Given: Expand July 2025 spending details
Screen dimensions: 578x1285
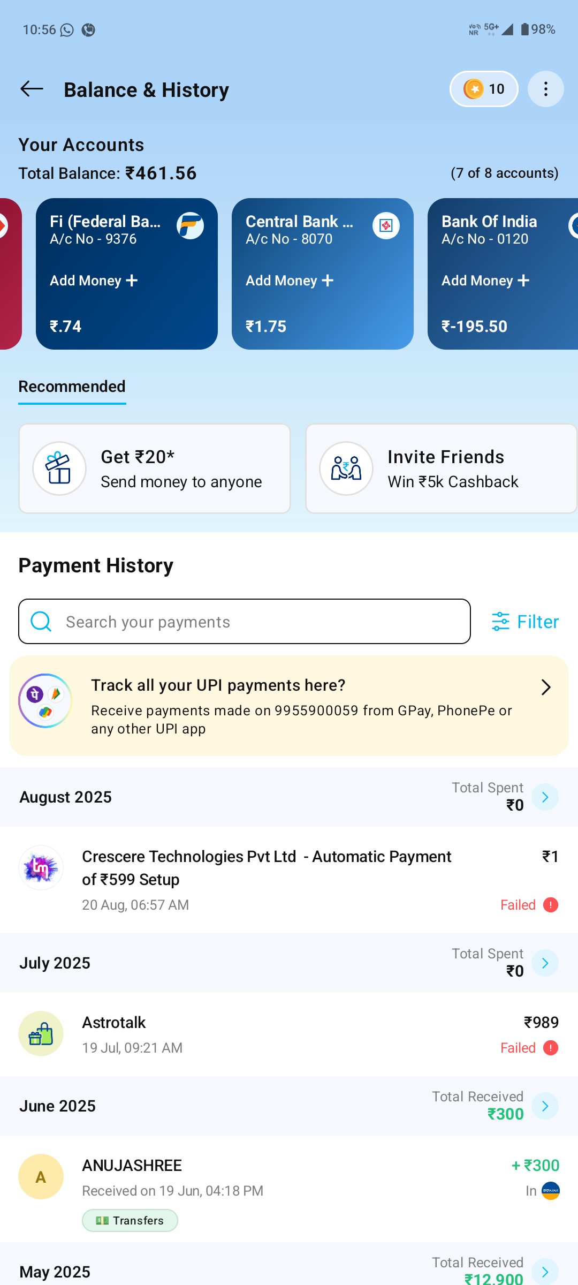Looking at the screenshot, I should [x=545, y=963].
